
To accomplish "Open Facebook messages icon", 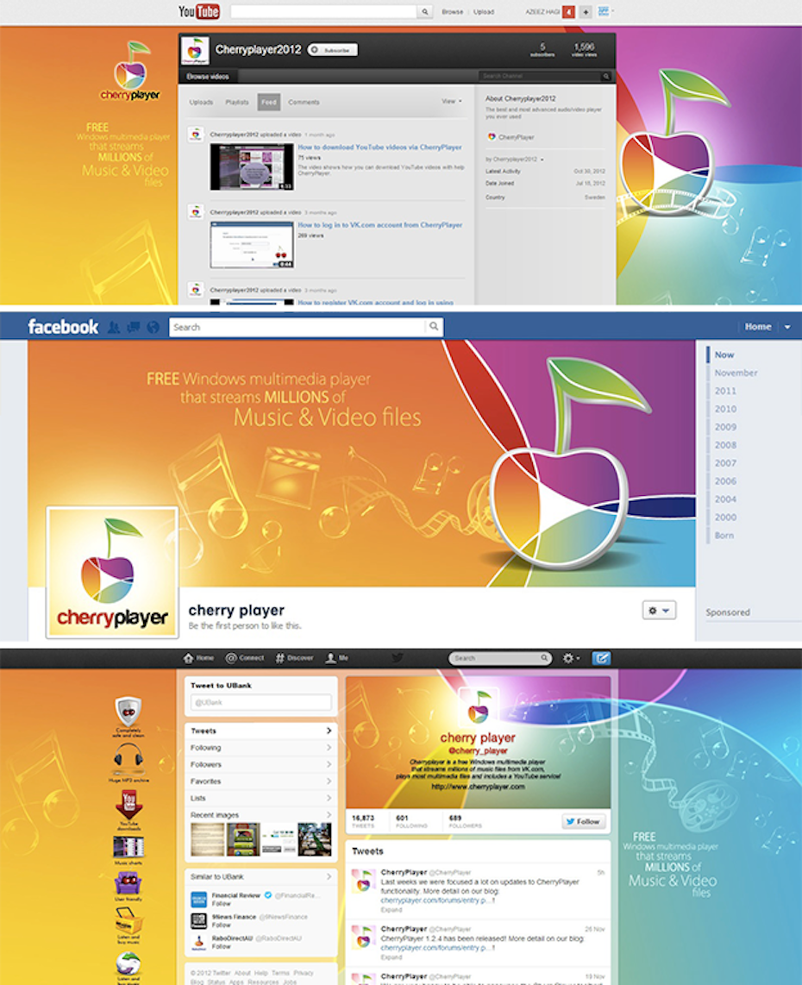I will coord(134,328).
